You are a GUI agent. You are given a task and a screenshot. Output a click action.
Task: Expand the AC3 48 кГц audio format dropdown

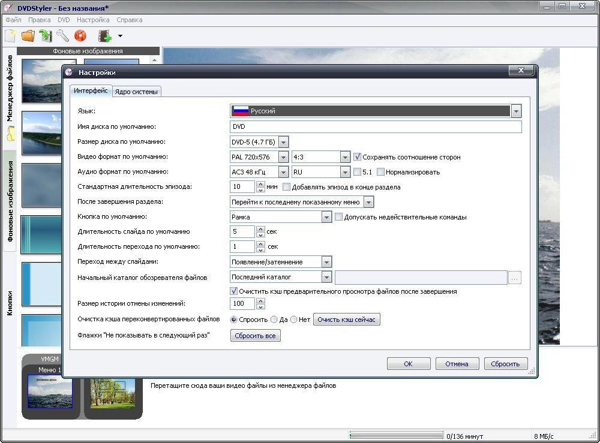283,172
